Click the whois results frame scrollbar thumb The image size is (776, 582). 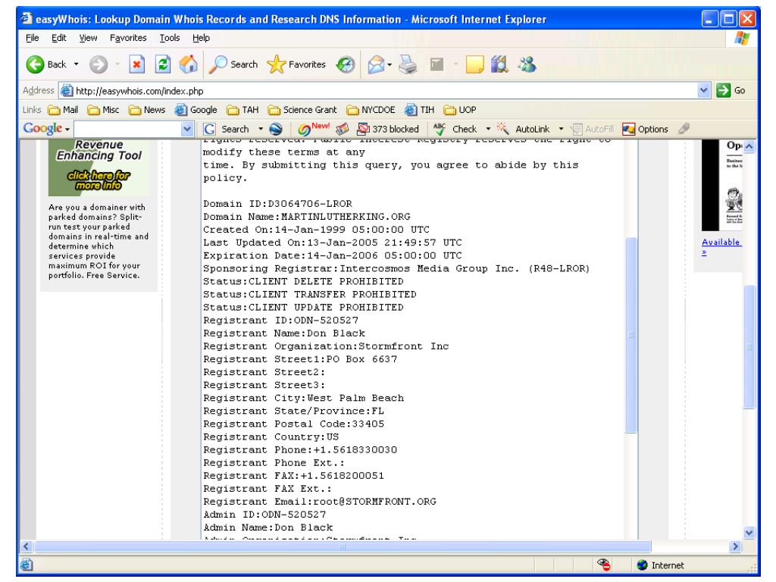[x=631, y=335]
